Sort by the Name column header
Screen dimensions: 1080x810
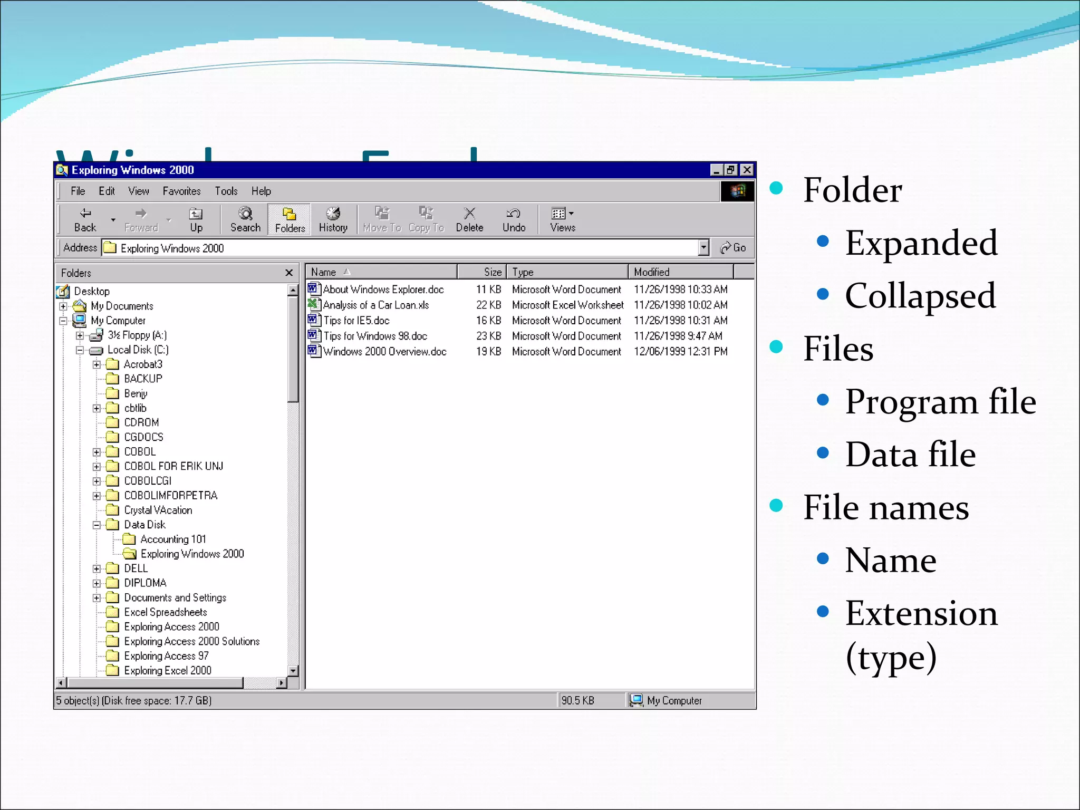(381, 272)
